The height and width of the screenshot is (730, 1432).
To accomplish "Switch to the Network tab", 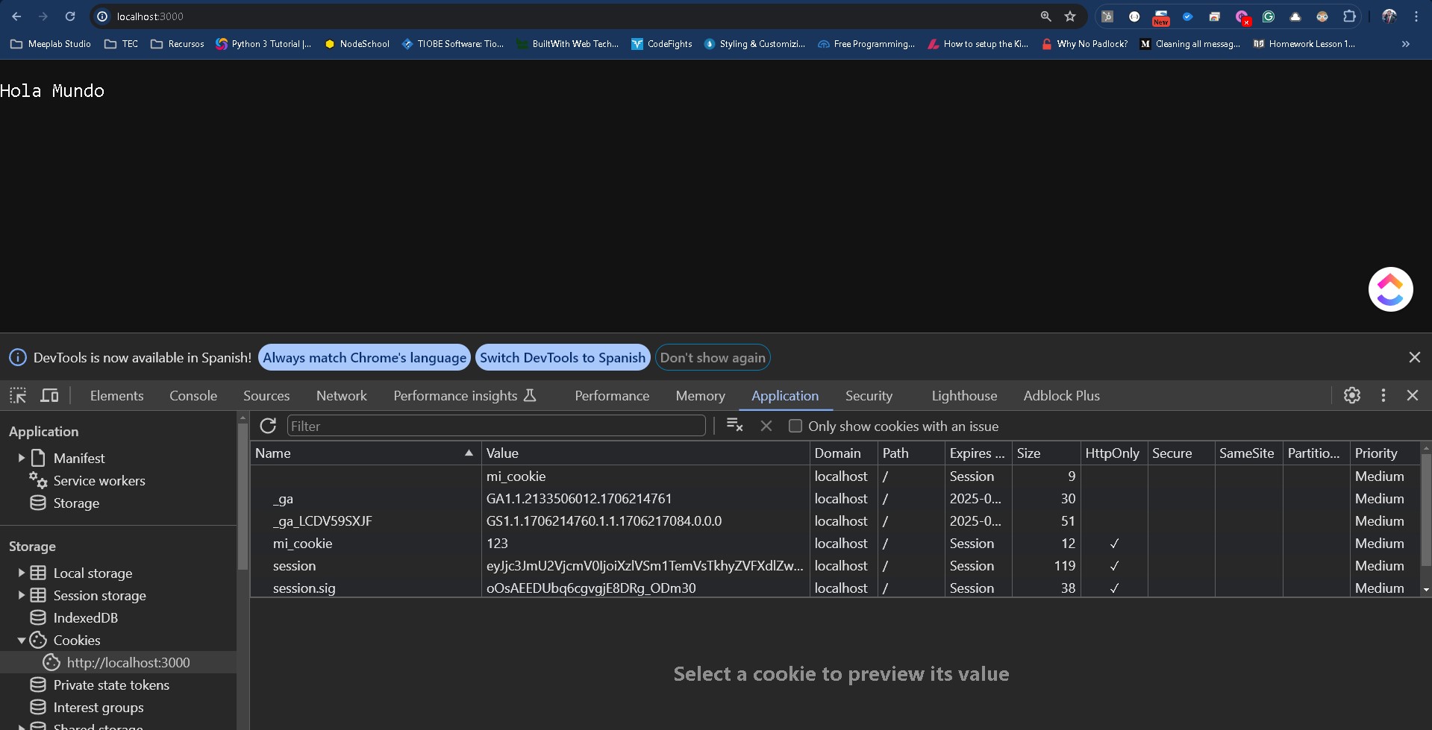I will click(341, 395).
